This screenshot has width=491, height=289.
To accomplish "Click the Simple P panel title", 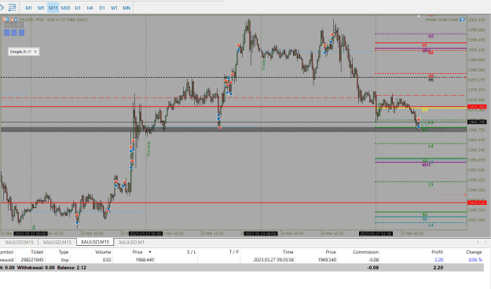I will pyautogui.click(x=18, y=52).
